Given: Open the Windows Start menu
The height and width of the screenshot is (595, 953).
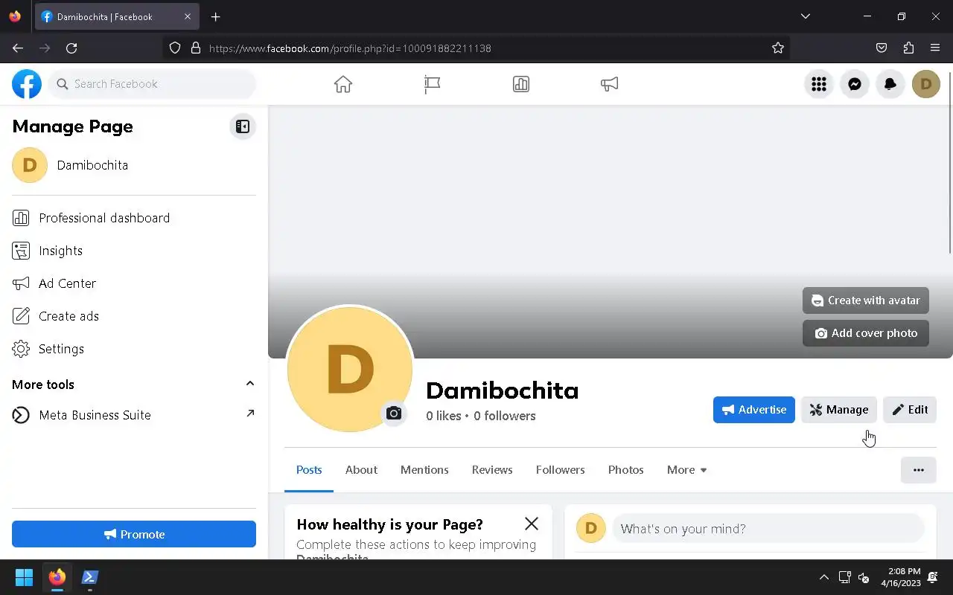Looking at the screenshot, I should click(x=24, y=577).
